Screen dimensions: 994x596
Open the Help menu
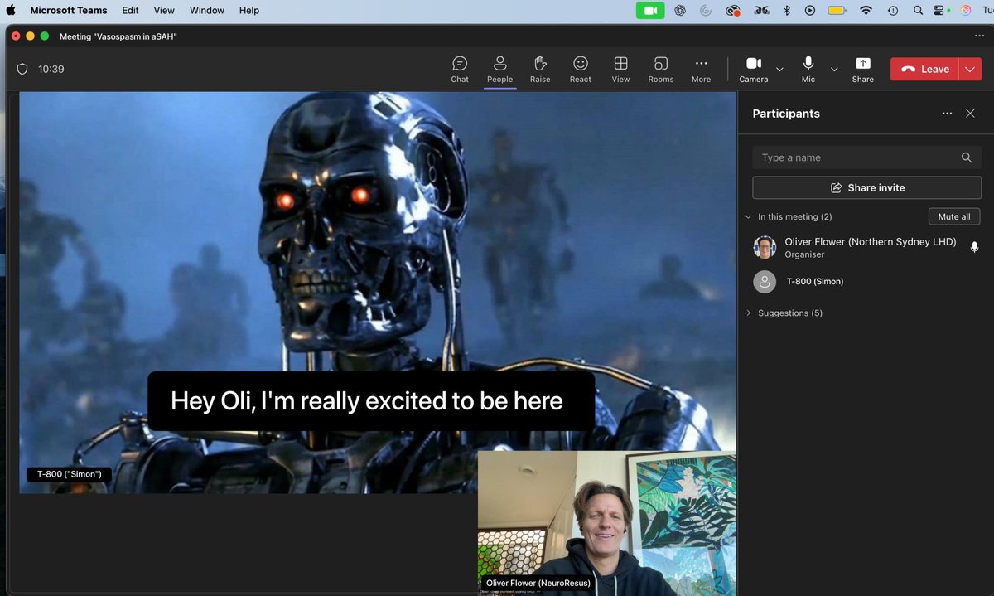coord(249,10)
